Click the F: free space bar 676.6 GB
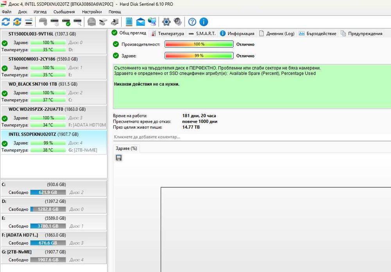The image size is (391, 272). [48, 243]
